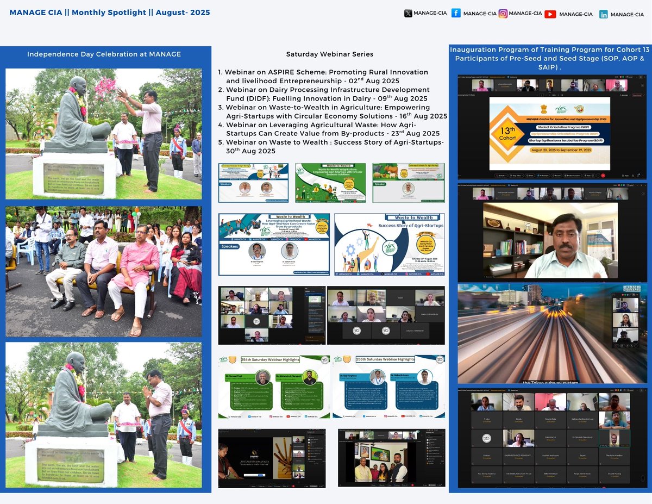Open the Tokyo subway video screenshot

[551, 334]
